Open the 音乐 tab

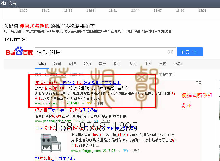click(102, 64)
